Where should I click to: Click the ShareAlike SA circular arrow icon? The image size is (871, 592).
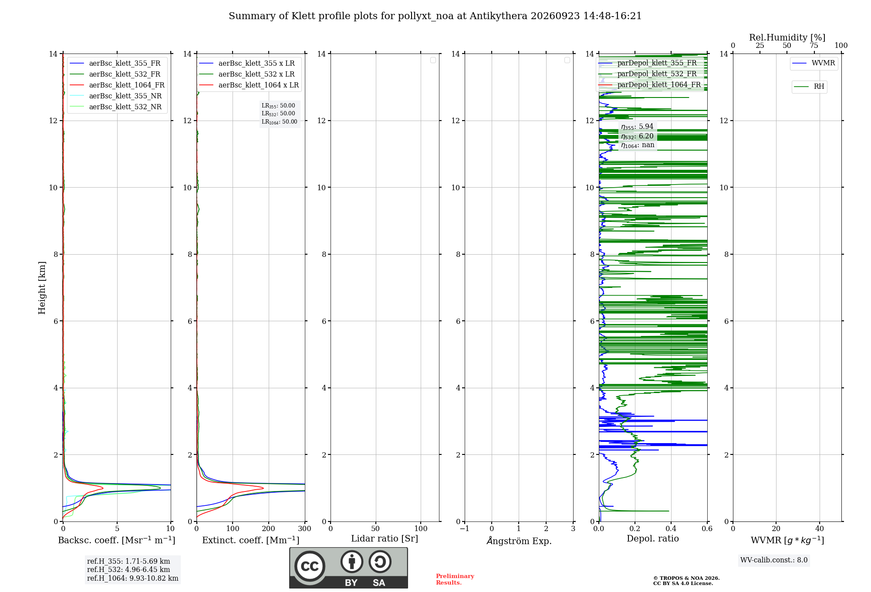[380, 562]
